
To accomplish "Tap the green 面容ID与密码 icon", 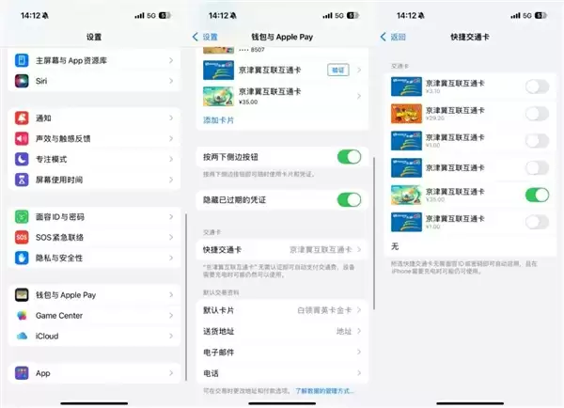I will click(23, 216).
